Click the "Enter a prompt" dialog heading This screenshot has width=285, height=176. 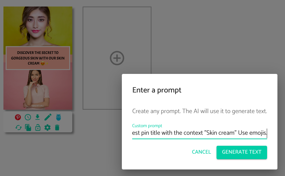(x=157, y=90)
